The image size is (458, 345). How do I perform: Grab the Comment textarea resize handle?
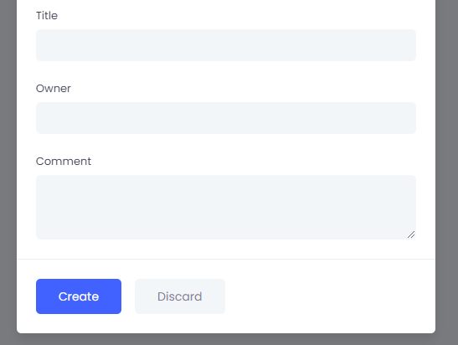[411, 234]
